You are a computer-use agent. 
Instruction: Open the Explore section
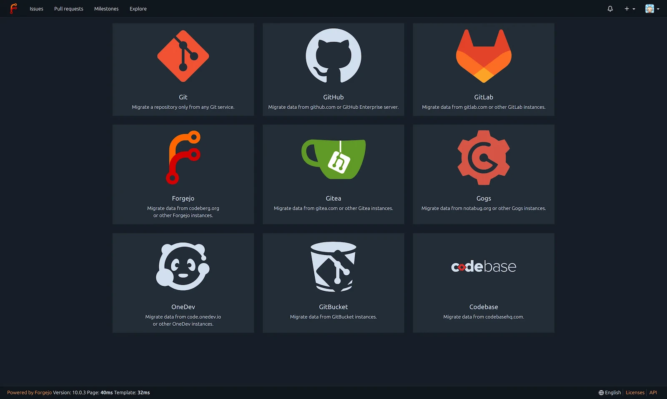138,9
